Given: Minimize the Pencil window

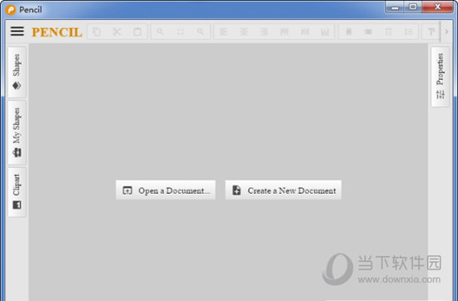Looking at the screenshot, I should pyautogui.click(x=395, y=7).
